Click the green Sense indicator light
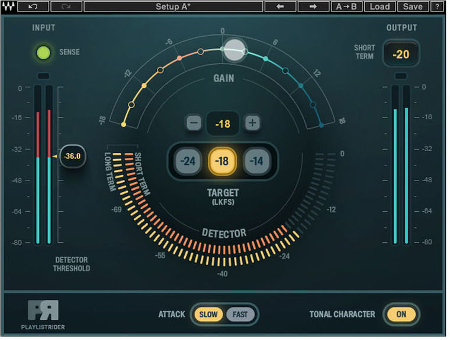This screenshot has height=340, width=450. pos(44,53)
